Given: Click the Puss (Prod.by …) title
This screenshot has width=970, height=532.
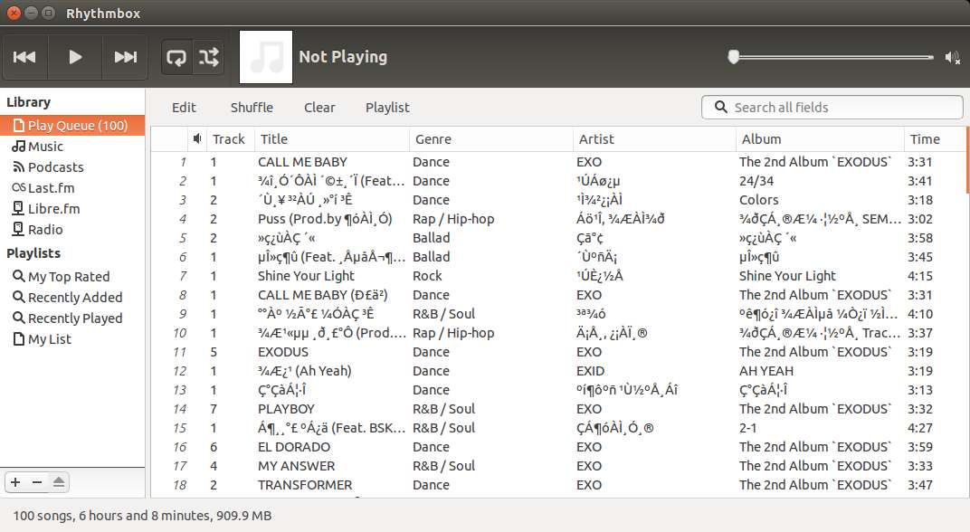Looking at the screenshot, I should [x=325, y=219].
